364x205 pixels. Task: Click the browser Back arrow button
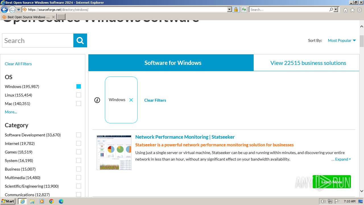click(x=4, y=9)
